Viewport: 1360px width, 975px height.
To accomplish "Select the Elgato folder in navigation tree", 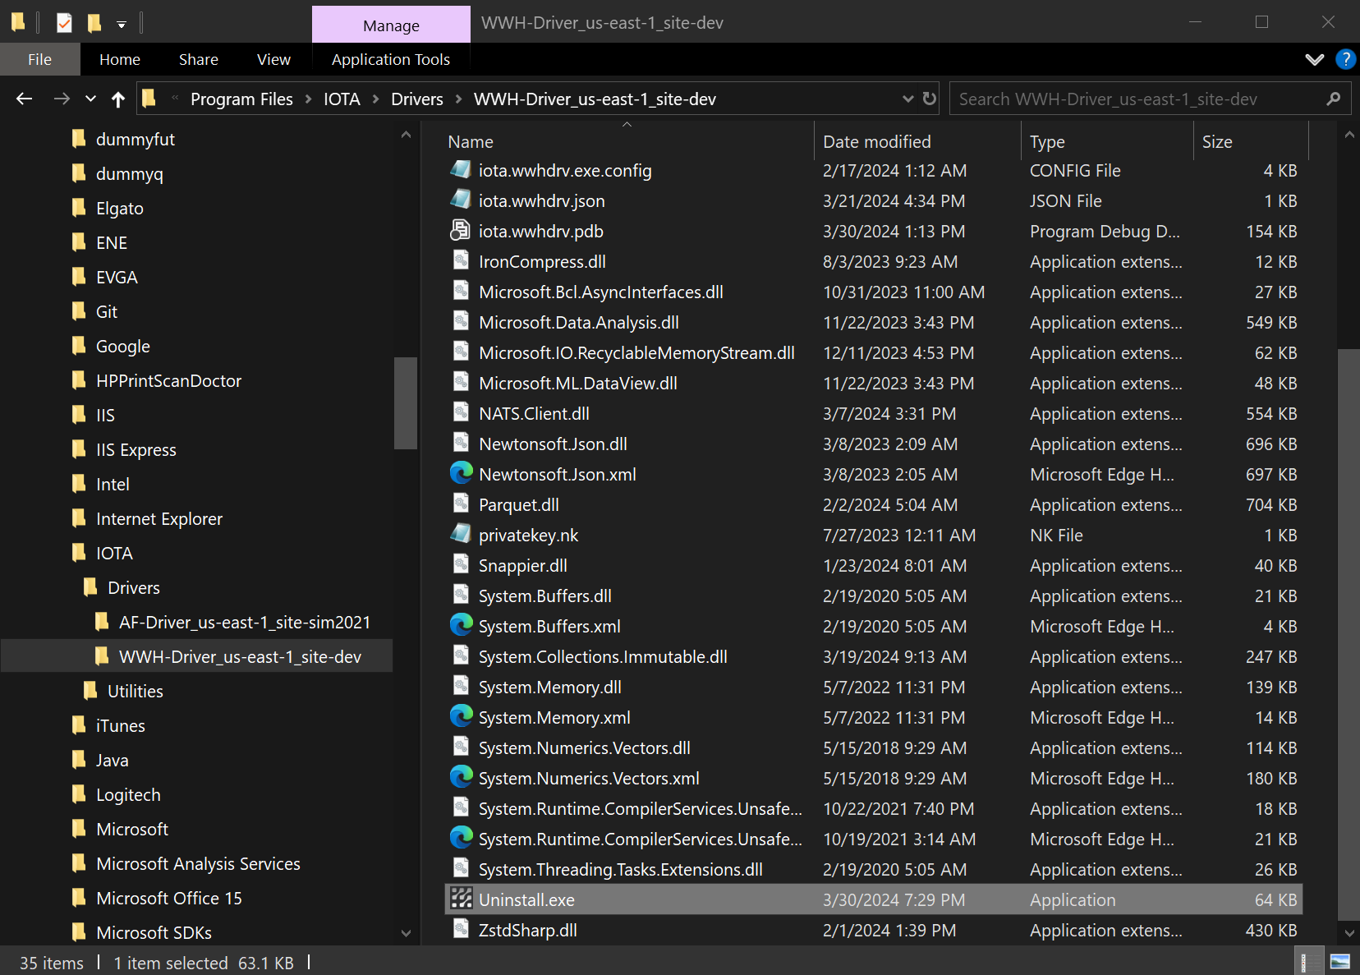I will 120,209.
